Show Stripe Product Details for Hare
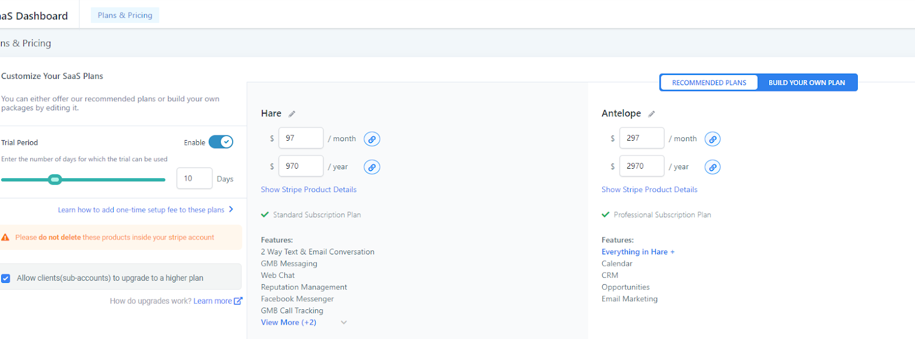915x339 pixels. [308, 190]
